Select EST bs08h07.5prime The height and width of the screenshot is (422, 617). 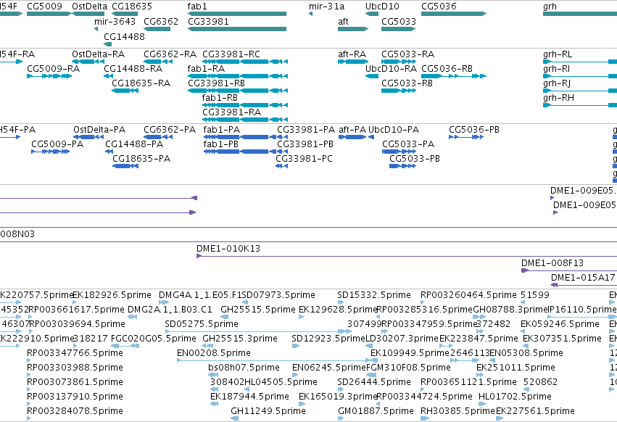[213, 375]
